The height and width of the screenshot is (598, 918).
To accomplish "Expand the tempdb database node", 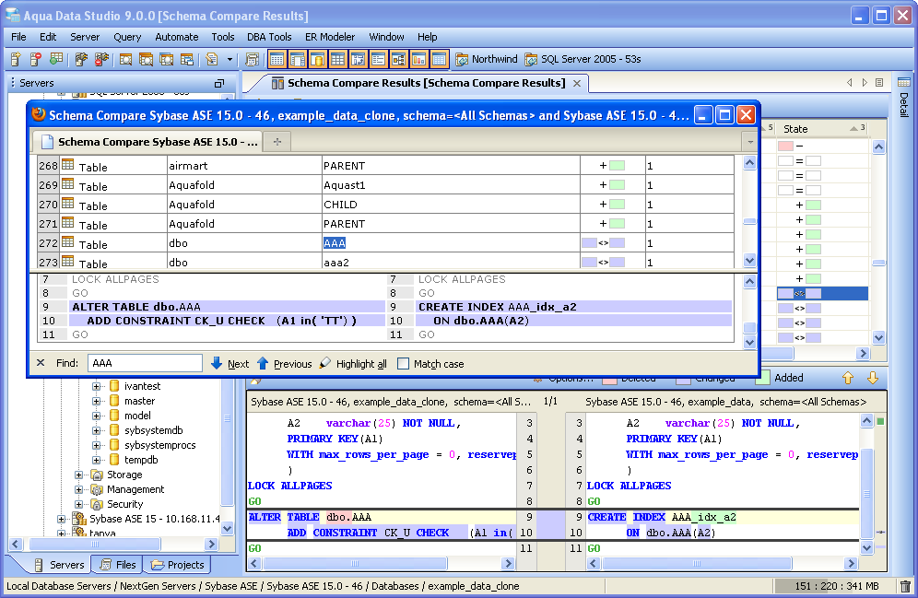I will [97, 460].
